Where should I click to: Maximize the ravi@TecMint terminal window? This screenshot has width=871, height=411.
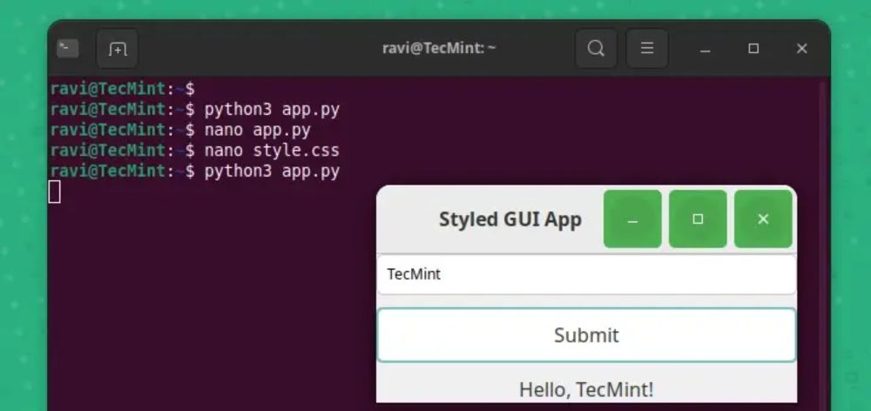pyautogui.click(x=753, y=49)
